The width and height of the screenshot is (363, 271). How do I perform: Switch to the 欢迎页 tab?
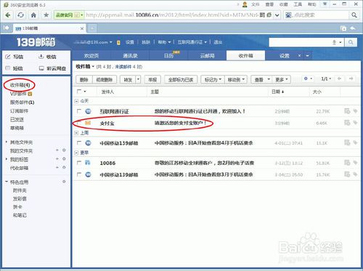coord(91,56)
